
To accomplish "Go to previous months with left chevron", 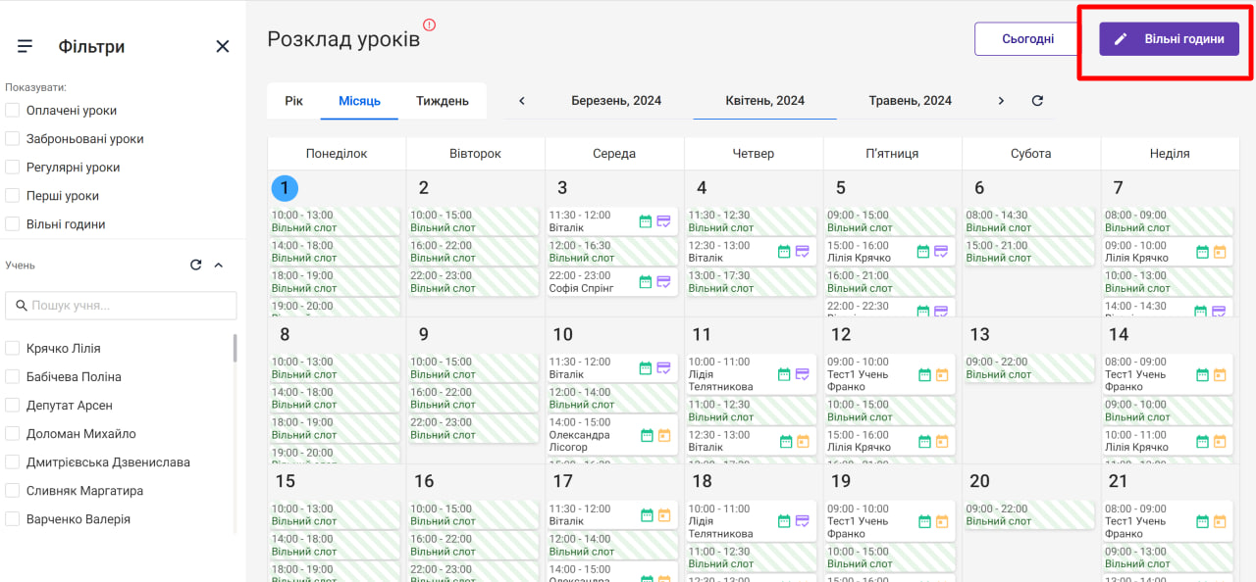I will tap(522, 101).
